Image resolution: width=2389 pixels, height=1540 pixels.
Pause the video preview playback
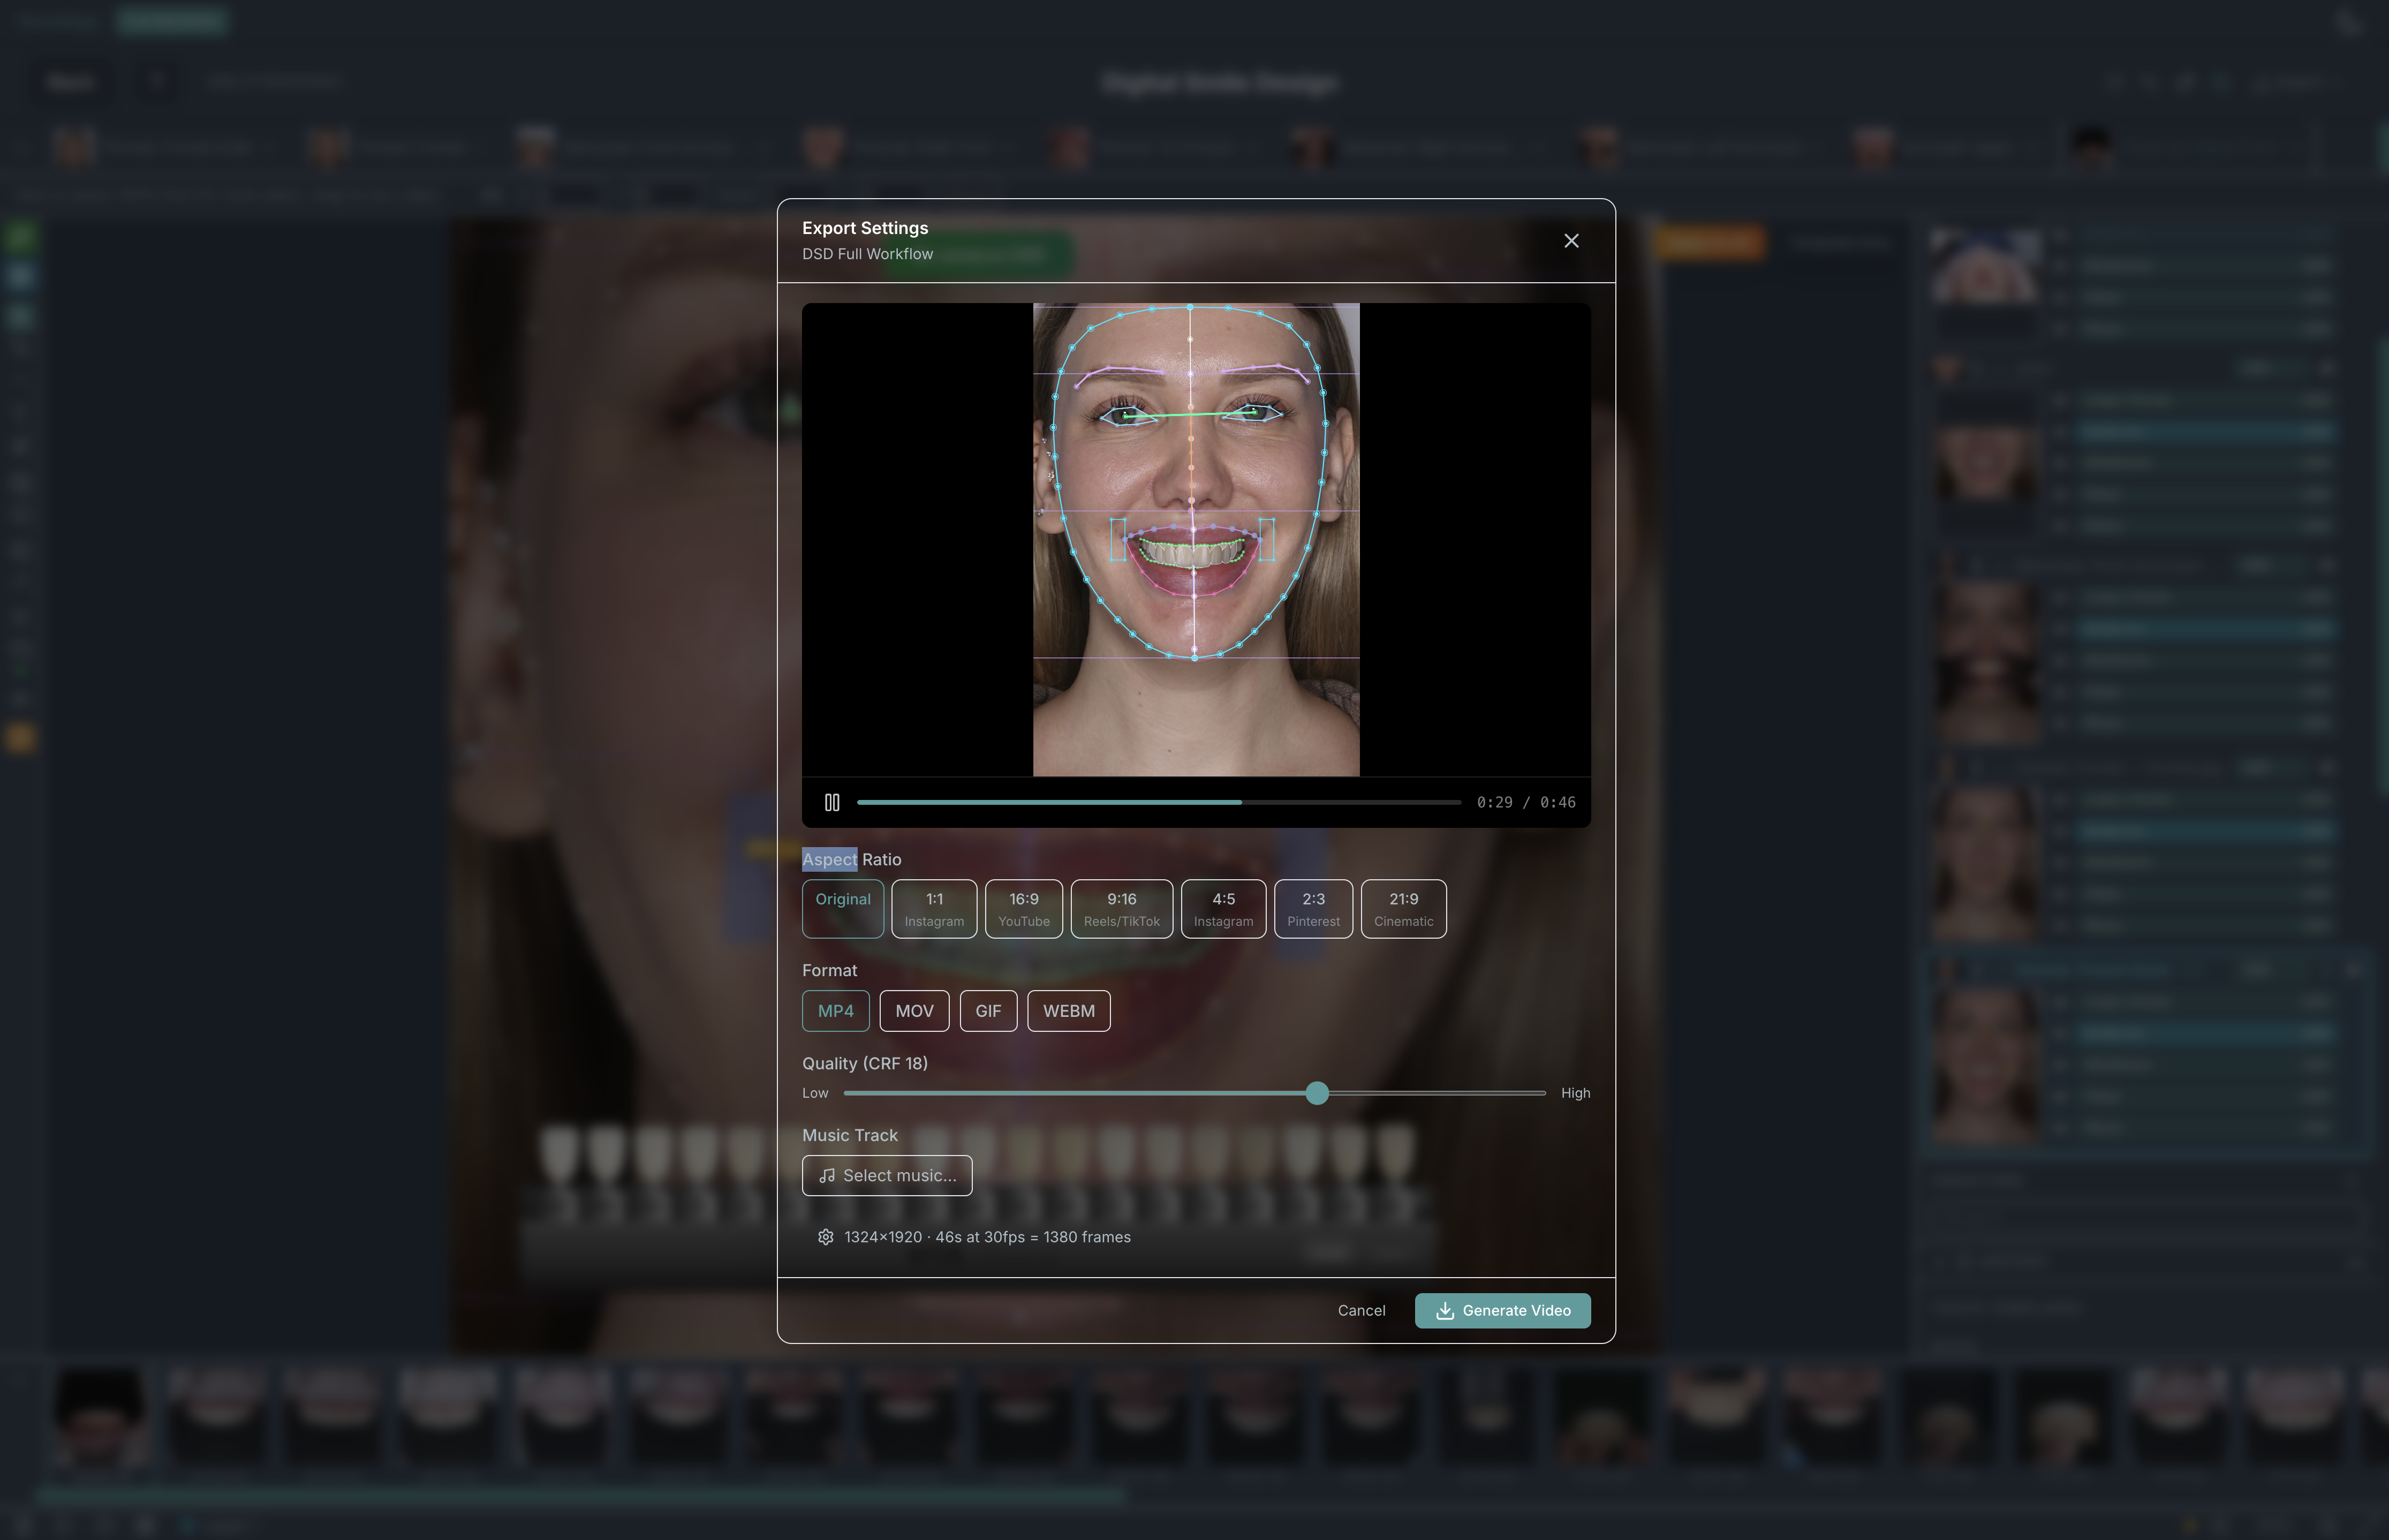[x=831, y=801]
